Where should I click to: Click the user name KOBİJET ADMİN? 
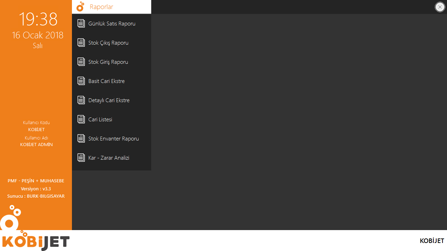pos(36,145)
